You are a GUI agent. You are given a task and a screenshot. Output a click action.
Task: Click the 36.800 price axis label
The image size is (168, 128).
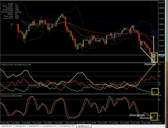click(x=162, y=24)
